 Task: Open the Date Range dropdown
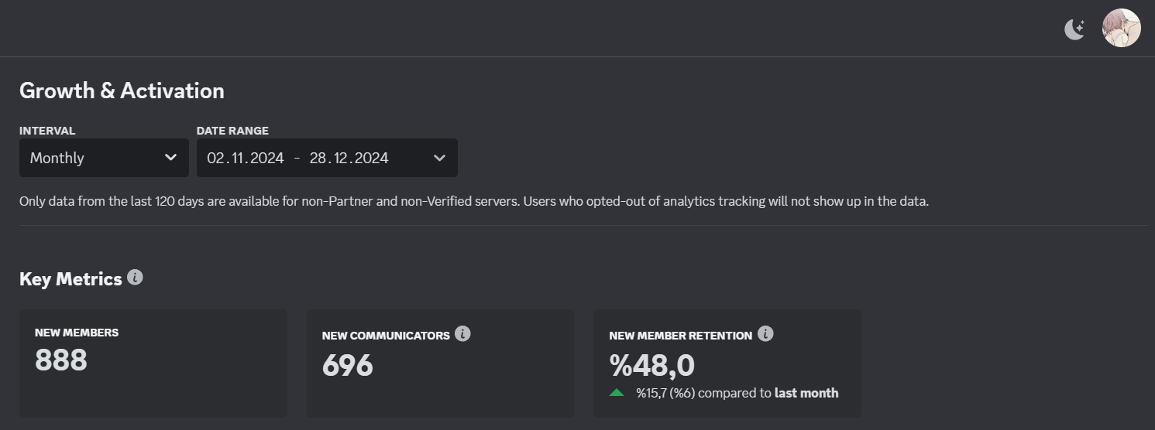click(x=327, y=158)
